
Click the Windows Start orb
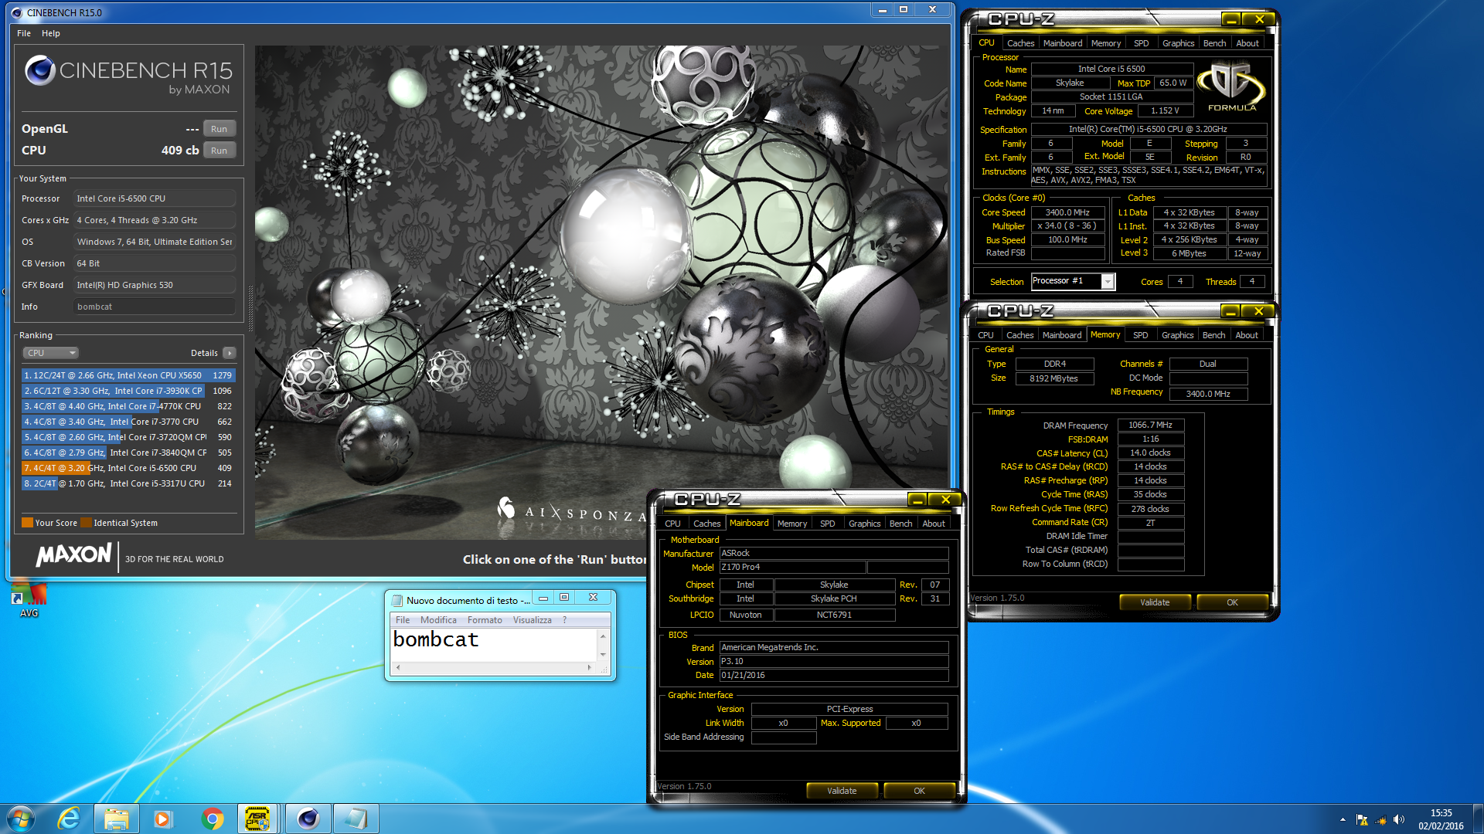point(21,819)
